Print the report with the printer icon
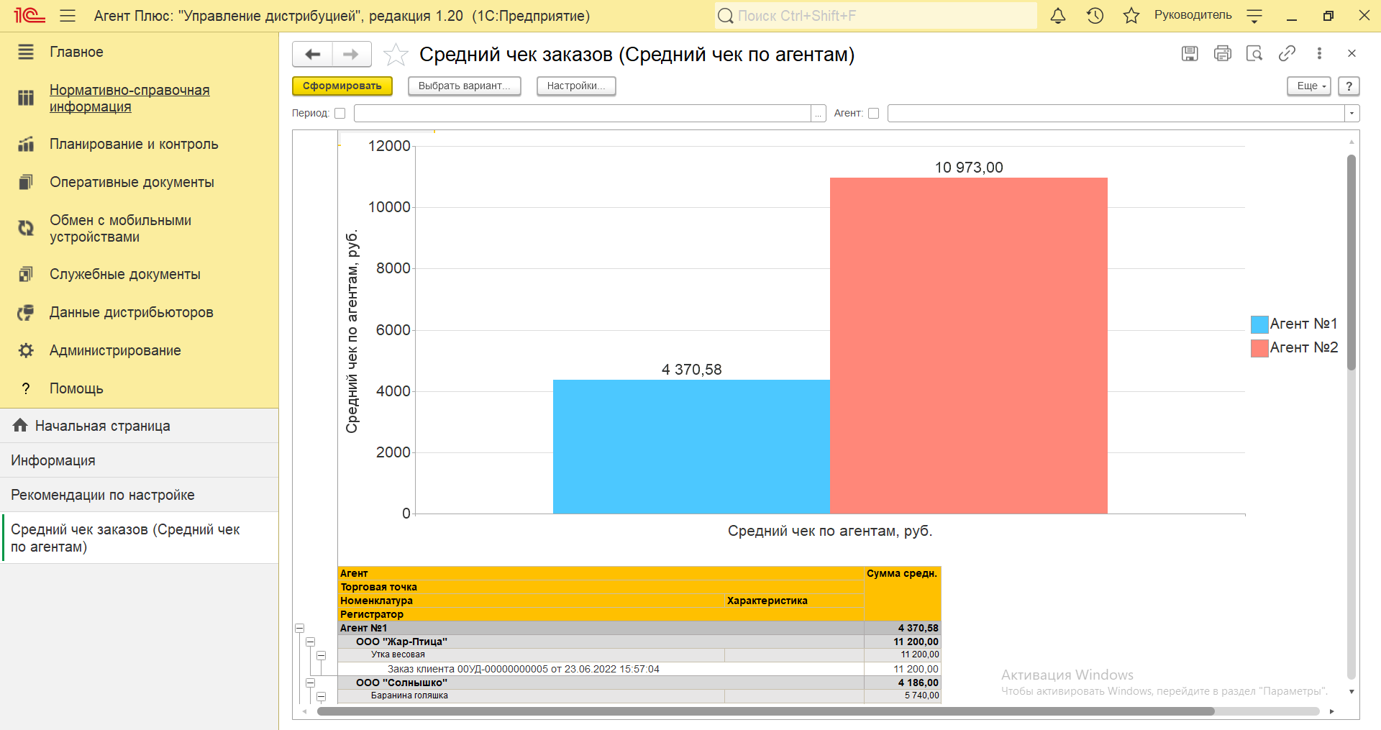Image resolution: width=1381 pixels, height=730 pixels. (1222, 53)
